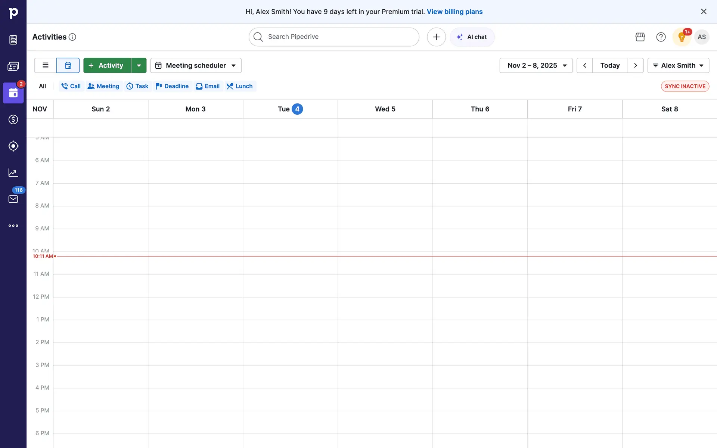Open the Nov 2 – 8, 2025 date dropdown

tap(536, 65)
